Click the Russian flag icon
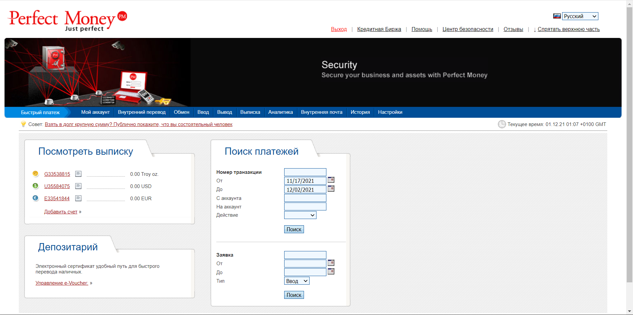 (x=557, y=16)
